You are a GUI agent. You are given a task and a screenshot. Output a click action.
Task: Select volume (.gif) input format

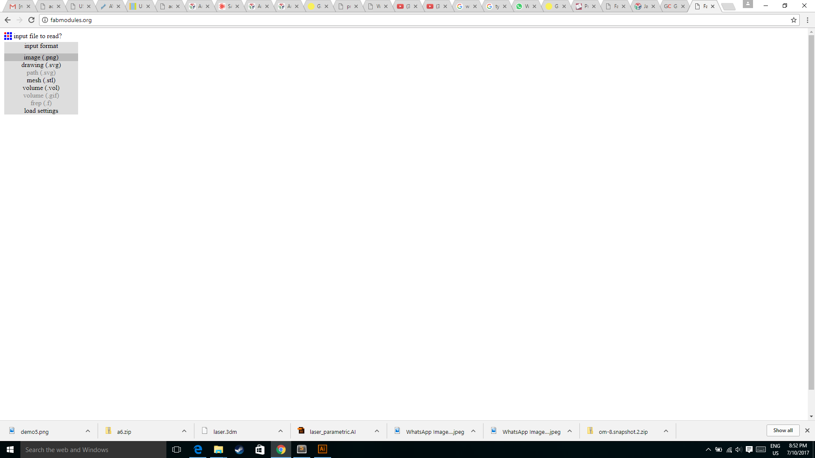pyautogui.click(x=41, y=95)
